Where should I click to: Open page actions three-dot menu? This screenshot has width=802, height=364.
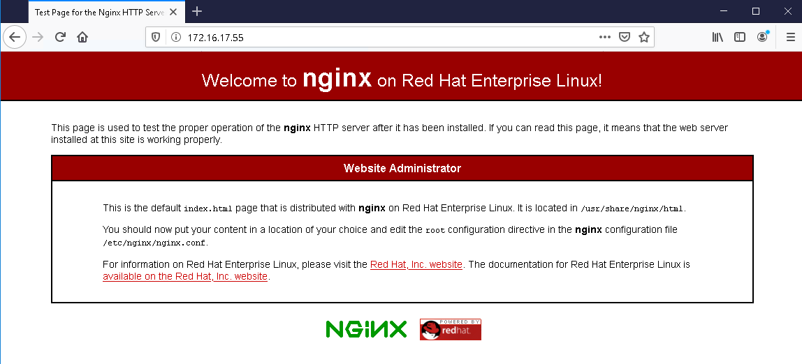coord(604,37)
